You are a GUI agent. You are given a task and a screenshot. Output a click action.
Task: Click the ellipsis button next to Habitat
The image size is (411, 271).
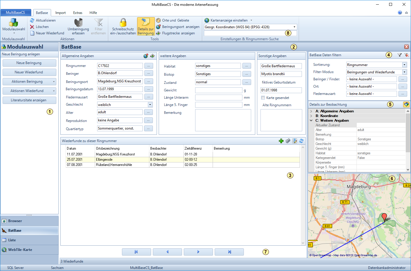[x=246, y=66]
